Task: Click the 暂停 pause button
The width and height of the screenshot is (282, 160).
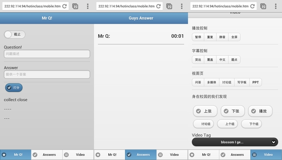Action: (x=198, y=37)
